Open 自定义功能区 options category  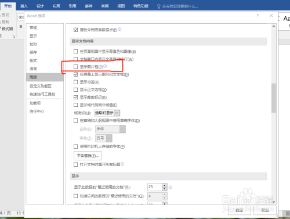(x=45, y=86)
